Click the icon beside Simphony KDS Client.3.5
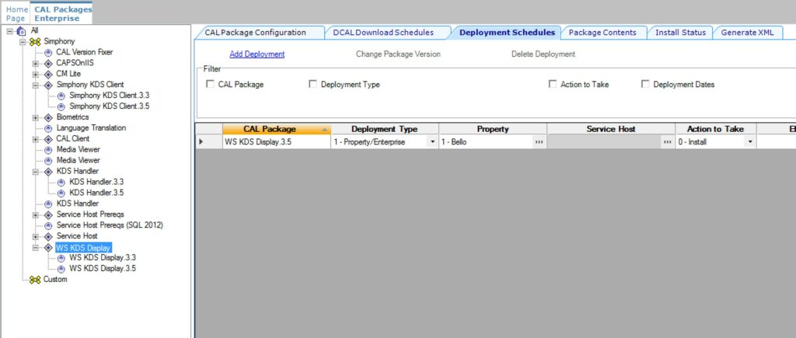796x338 pixels. (x=61, y=106)
